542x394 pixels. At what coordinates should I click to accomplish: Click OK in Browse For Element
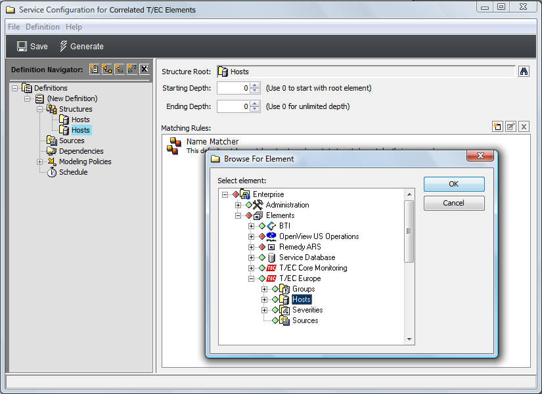(454, 185)
